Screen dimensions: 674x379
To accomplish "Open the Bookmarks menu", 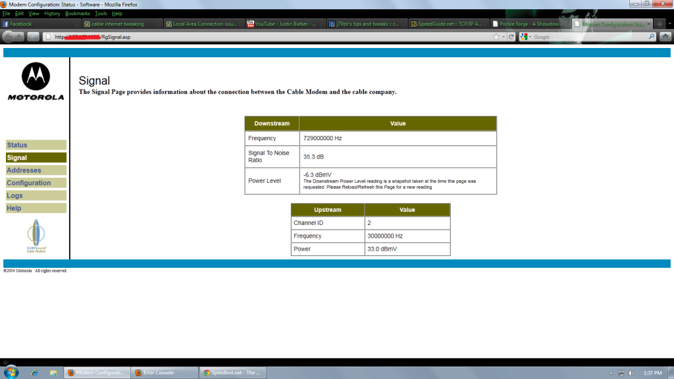I will coord(78,13).
